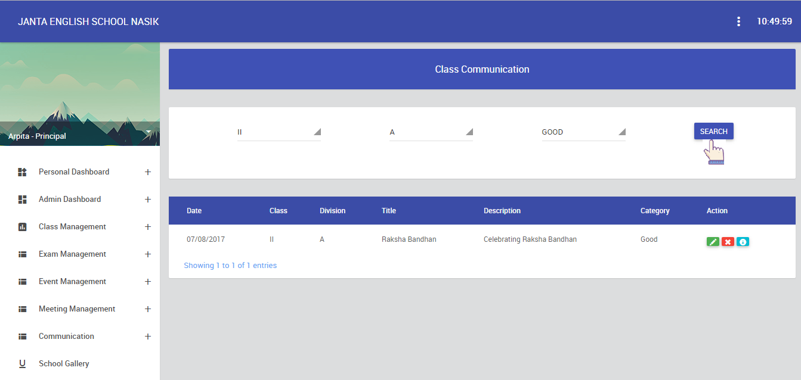This screenshot has width=801, height=380.
Task: Click the Personal Dashboard sidebar icon
Action: [23, 172]
